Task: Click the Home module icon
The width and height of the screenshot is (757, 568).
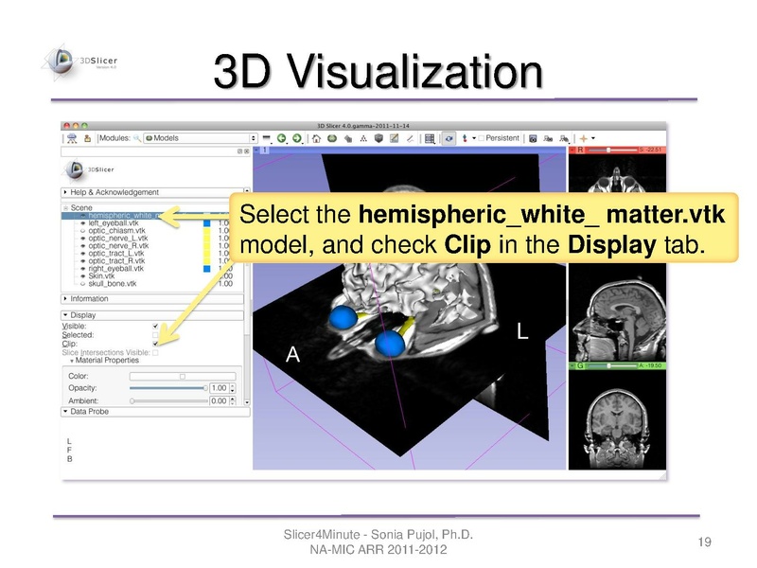Action: (316, 138)
